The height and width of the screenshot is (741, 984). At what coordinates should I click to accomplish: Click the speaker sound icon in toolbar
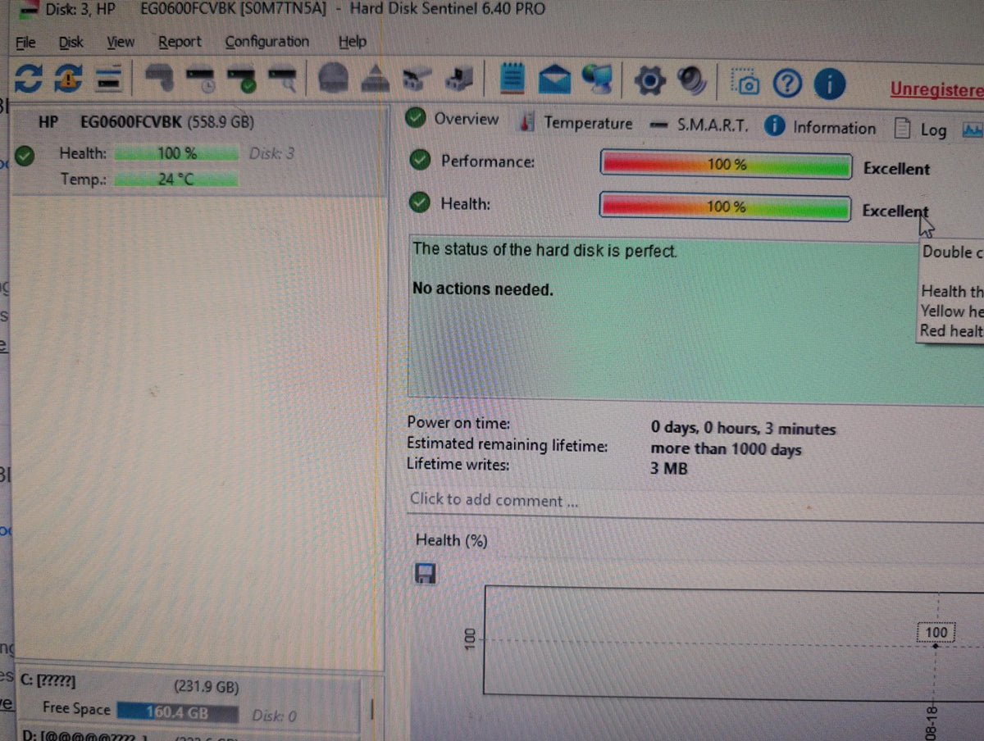tap(693, 81)
